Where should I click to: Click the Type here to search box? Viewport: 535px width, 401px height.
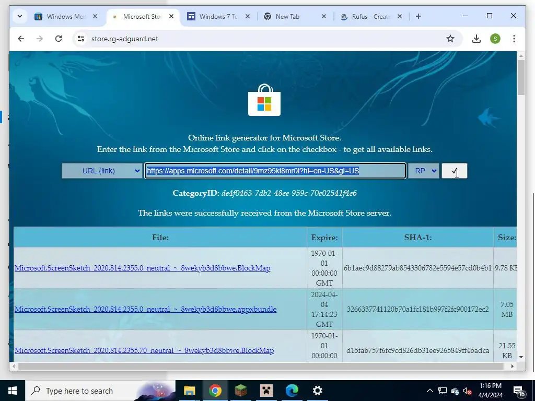click(100, 391)
